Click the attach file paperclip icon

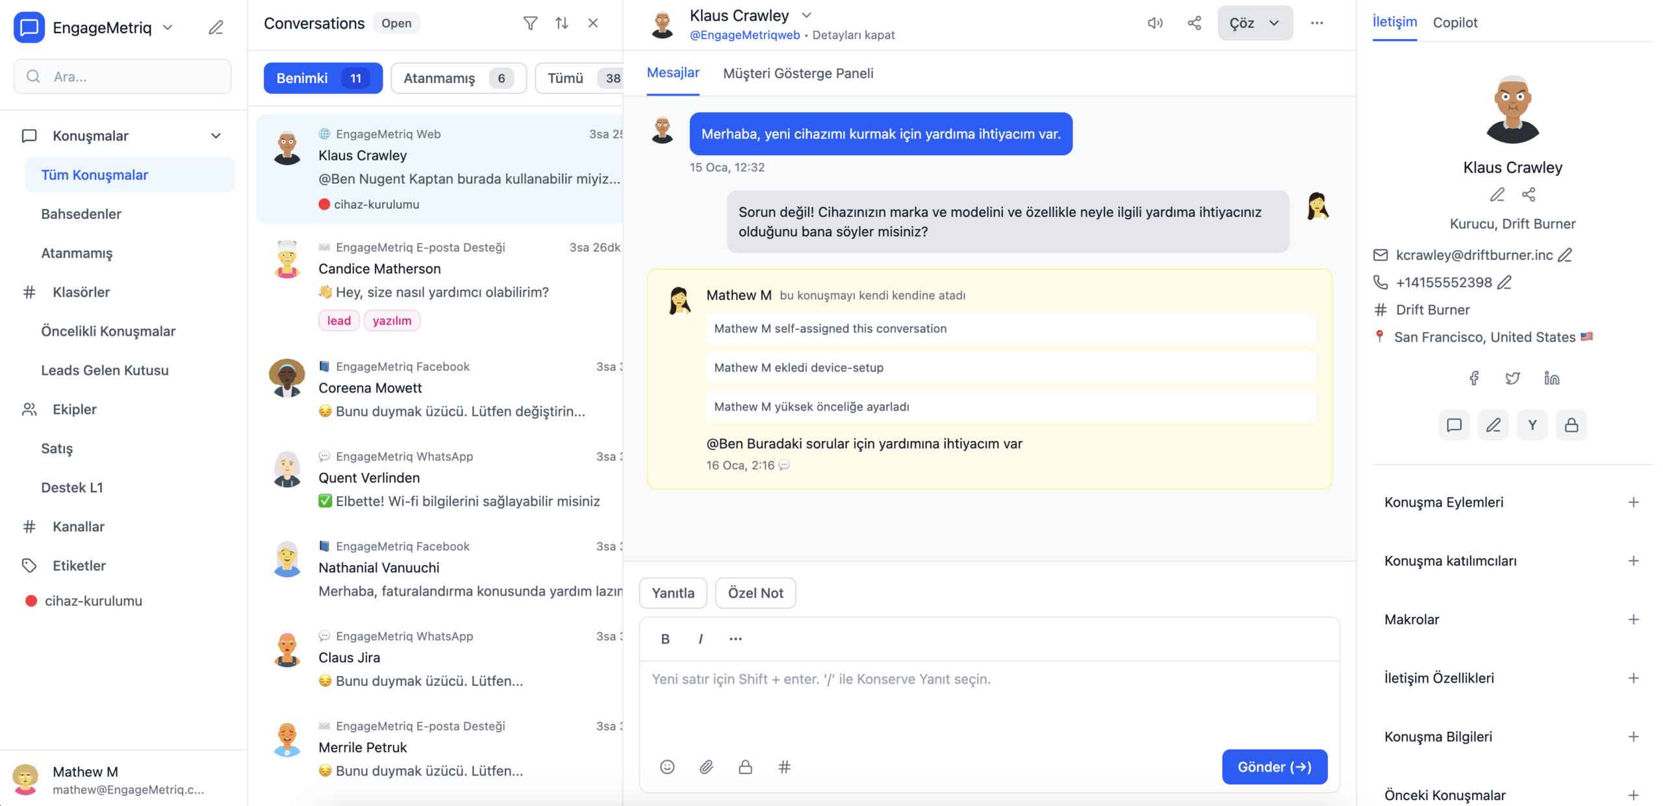pyautogui.click(x=706, y=767)
